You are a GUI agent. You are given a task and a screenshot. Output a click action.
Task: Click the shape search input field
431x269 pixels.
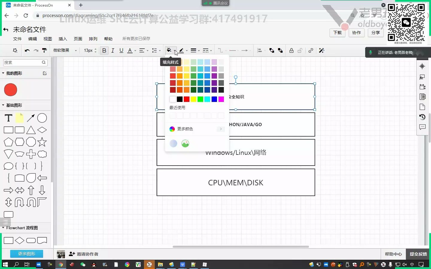[25, 62]
